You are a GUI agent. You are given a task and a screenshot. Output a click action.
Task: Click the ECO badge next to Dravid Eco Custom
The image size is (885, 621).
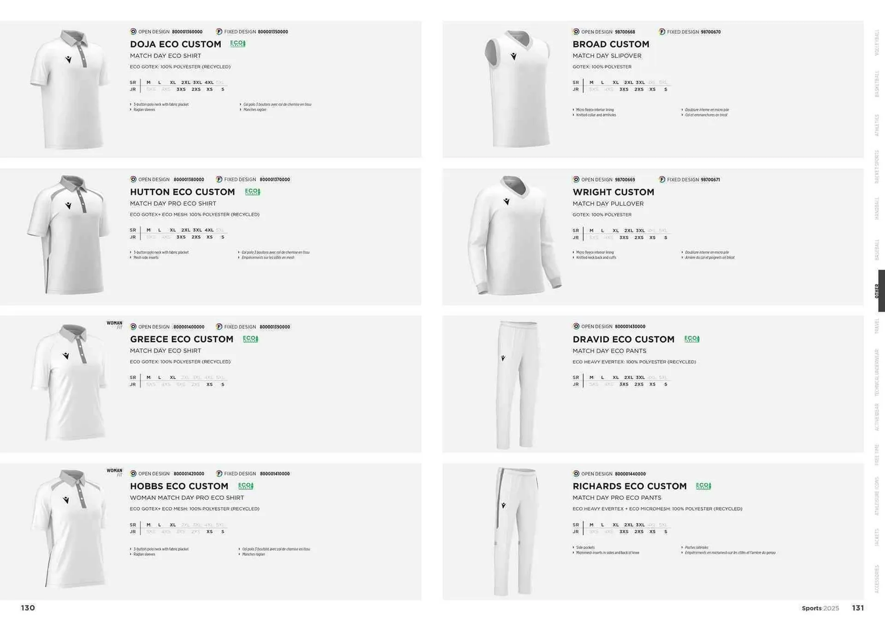pyautogui.click(x=692, y=339)
